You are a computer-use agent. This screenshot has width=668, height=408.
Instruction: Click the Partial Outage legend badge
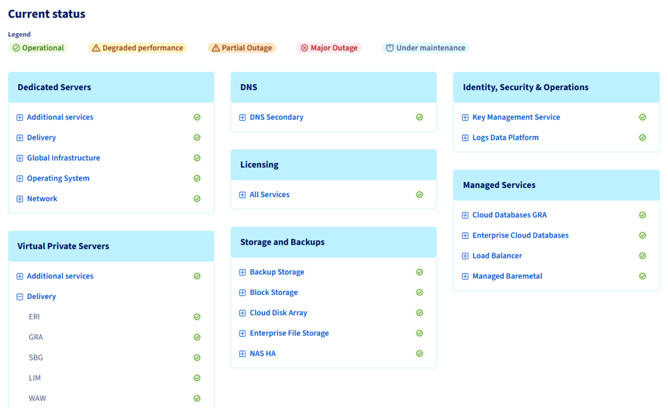pos(241,48)
